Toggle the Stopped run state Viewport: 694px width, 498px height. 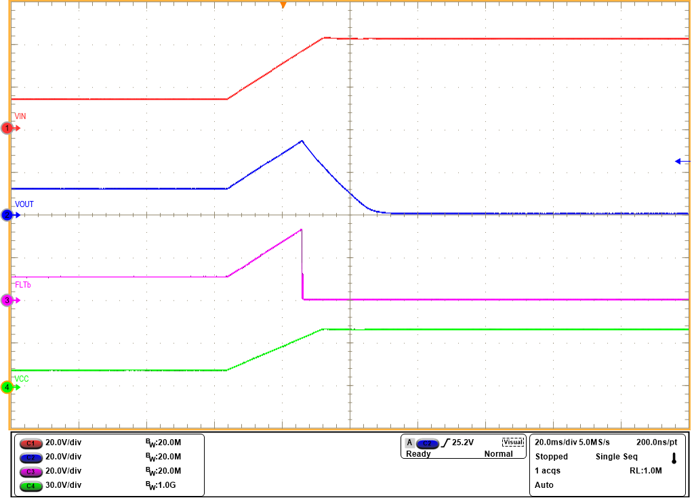[x=552, y=457]
